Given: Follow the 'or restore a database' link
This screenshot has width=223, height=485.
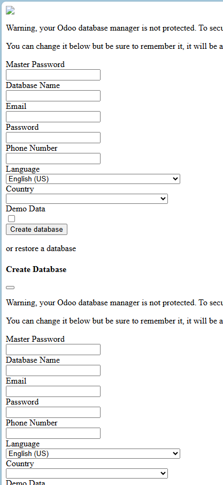Looking at the screenshot, I should [41, 248].
